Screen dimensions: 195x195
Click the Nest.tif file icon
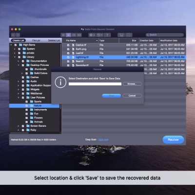coord(73,61)
